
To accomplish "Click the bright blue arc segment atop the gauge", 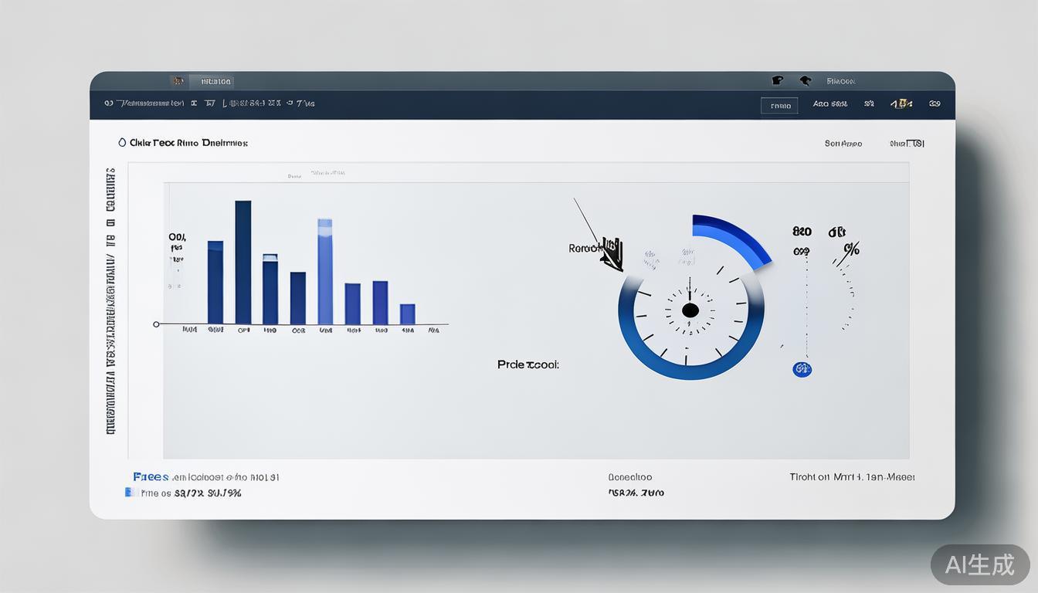I will [x=734, y=236].
